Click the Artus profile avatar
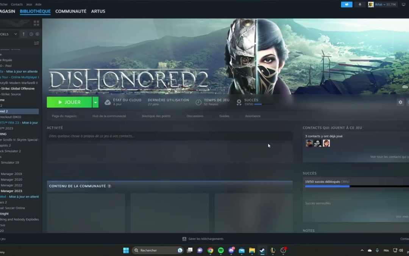This screenshot has width=409, height=256. pyautogui.click(x=371, y=5)
